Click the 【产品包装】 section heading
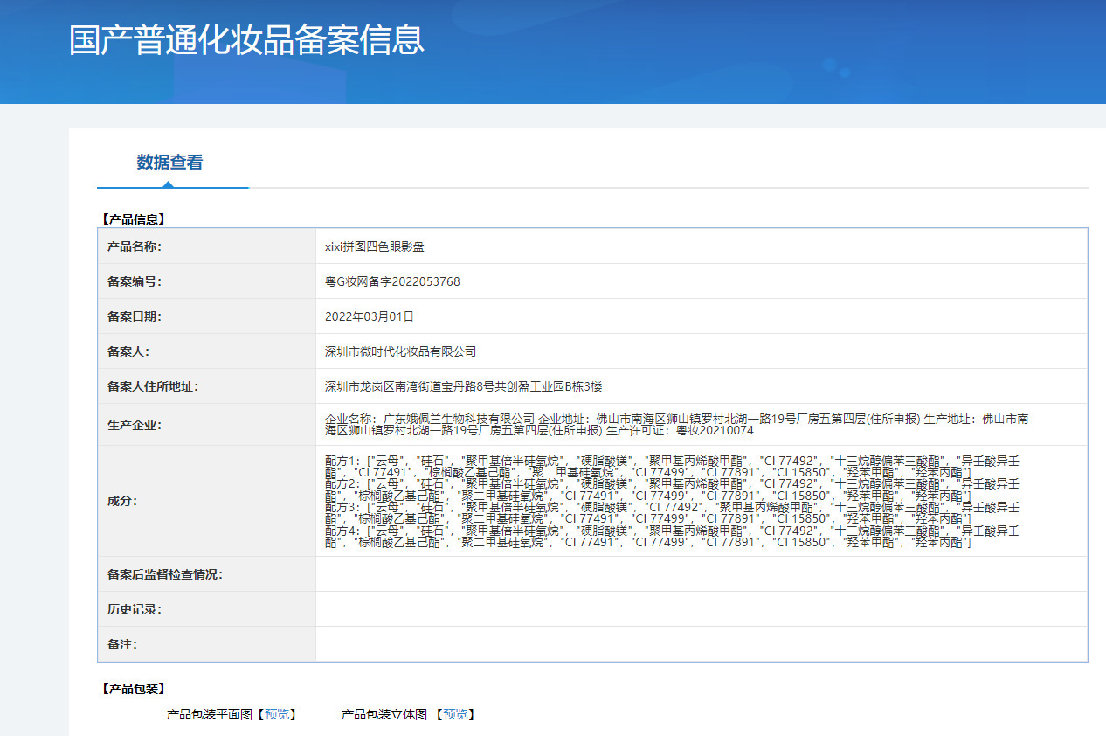Image resolution: width=1106 pixels, height=736 pixels. [x=132, y=689]
